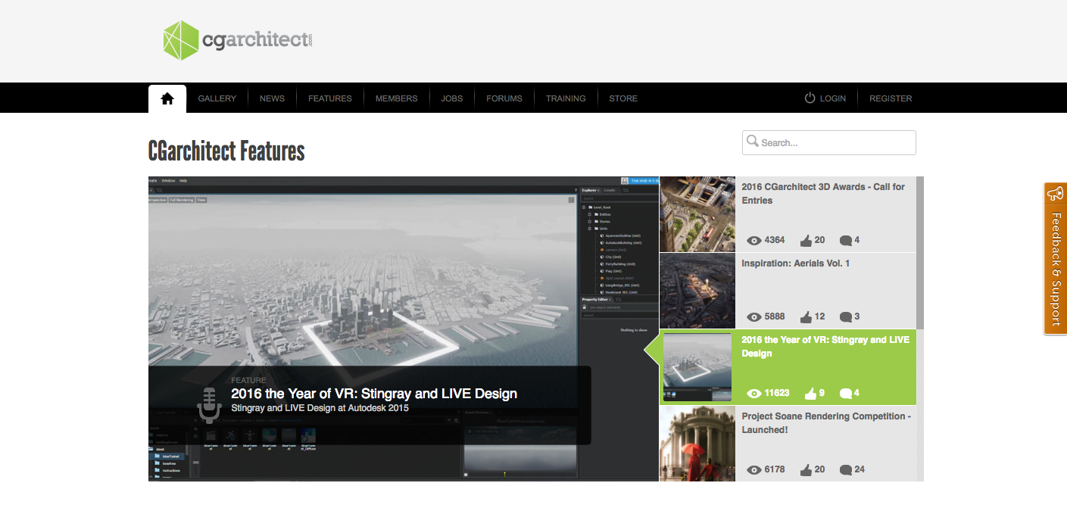
Task: Click the 3D Awards aerial thumbnail
Action: click(697, 214)
